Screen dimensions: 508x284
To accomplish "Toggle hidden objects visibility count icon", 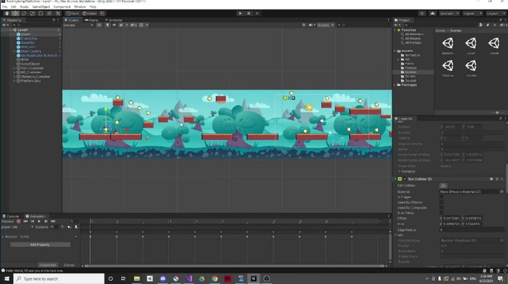I will [134, 25].
